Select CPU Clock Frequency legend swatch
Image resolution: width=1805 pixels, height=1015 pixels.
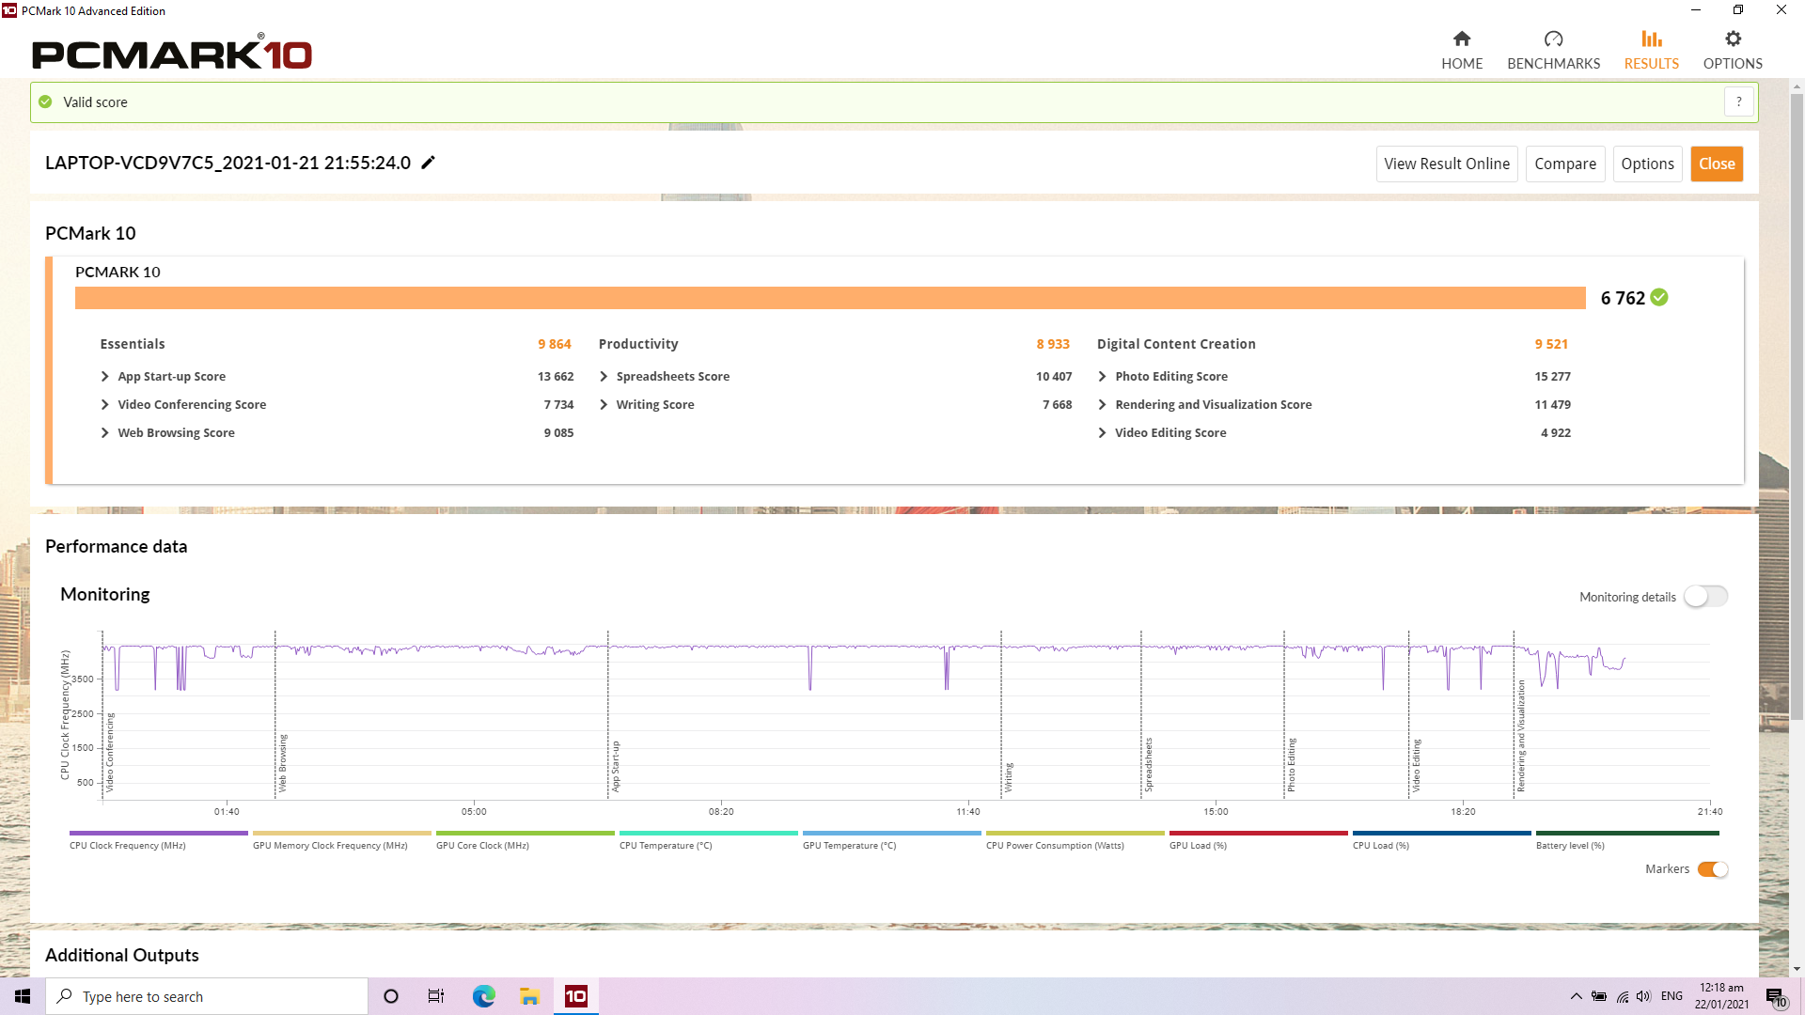(x=158, y=833)
